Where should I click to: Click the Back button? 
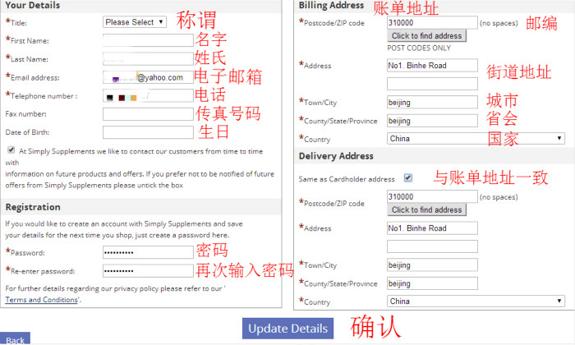tap(15, 339)
